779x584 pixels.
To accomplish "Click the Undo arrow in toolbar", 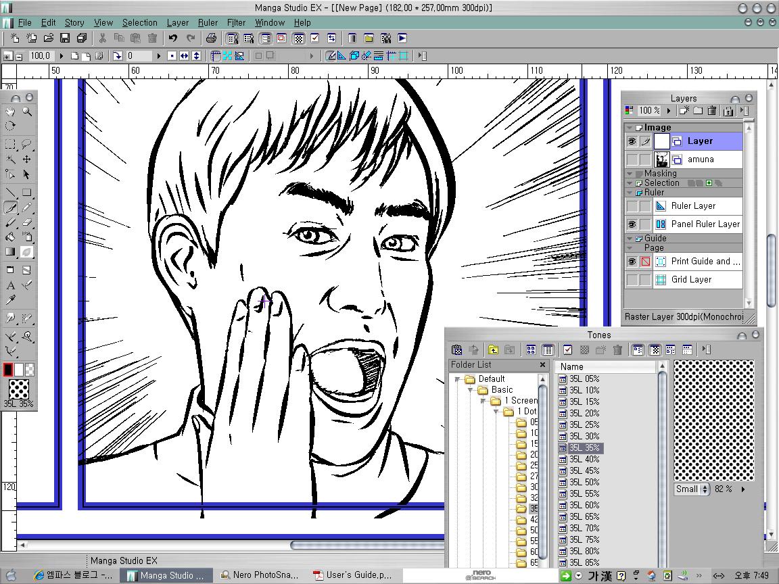I will point(173,39).
